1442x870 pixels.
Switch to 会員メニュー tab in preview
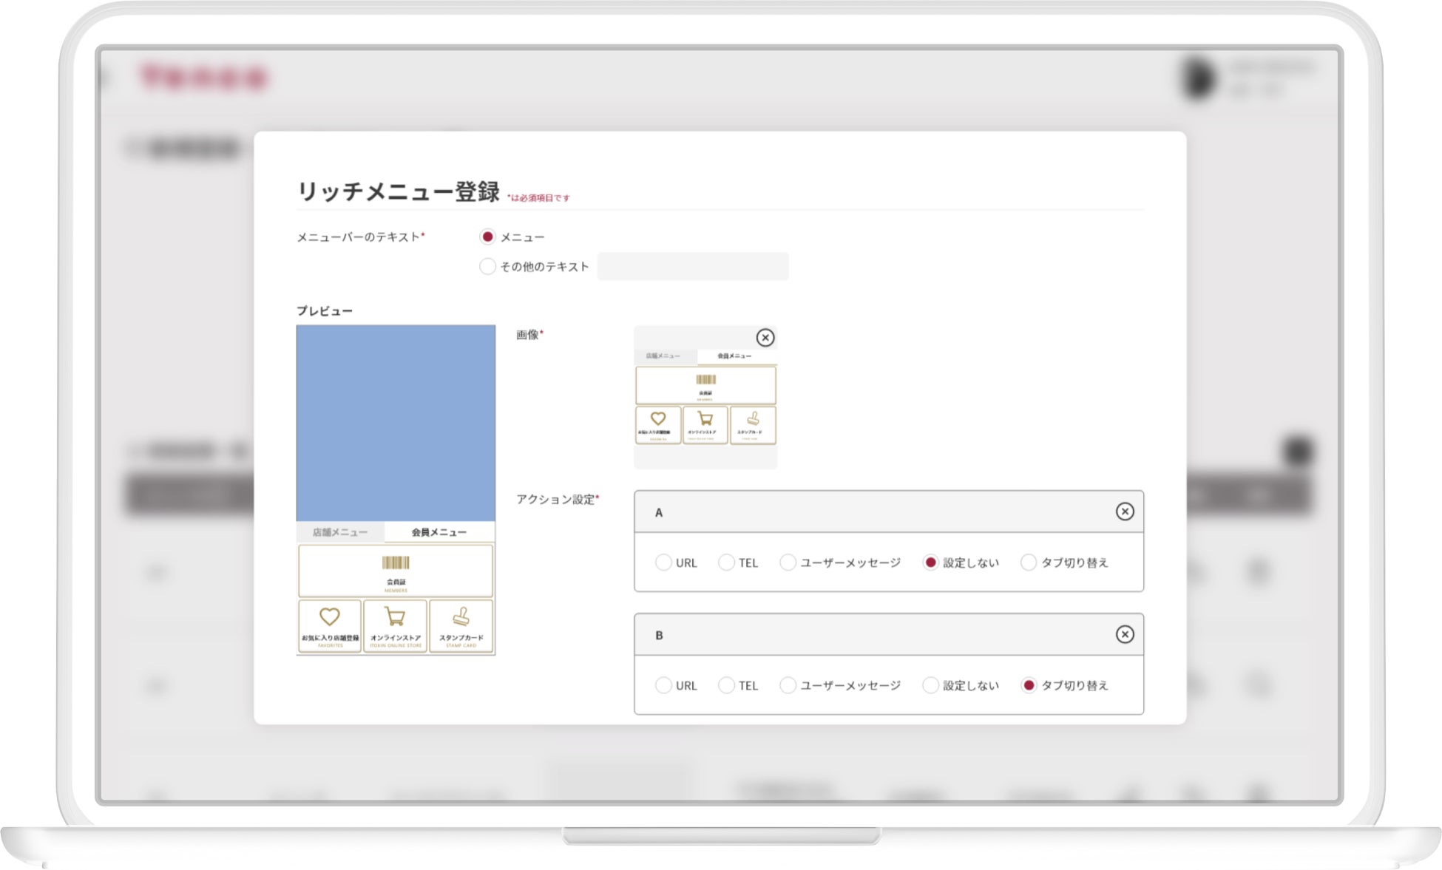[x=439, y=532]
